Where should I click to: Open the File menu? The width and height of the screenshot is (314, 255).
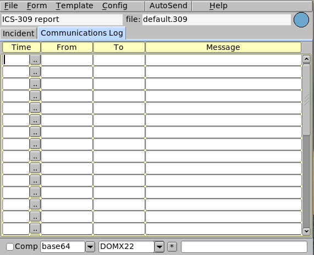pos(11,5)
